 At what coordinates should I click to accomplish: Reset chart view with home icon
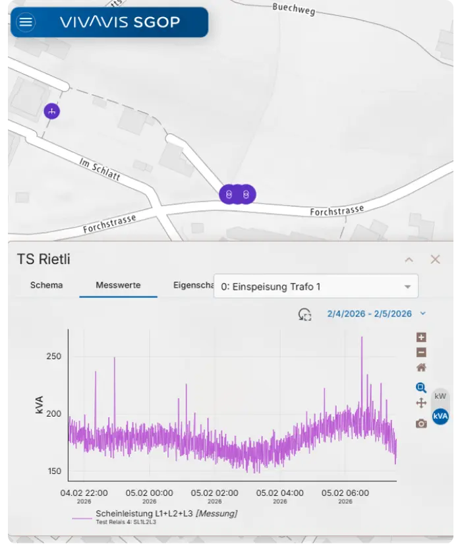click(x=421, y=368)
